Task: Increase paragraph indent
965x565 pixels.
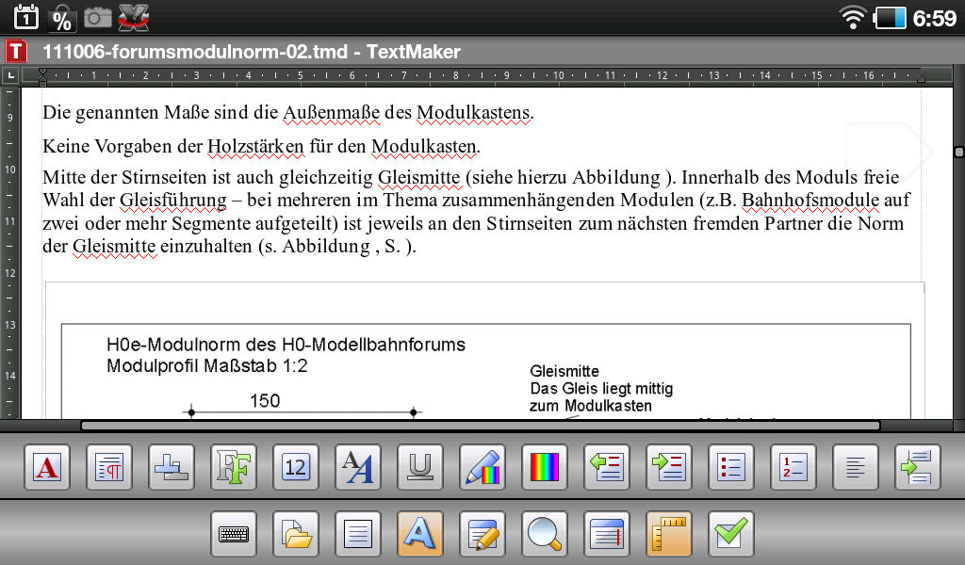Action: (669, 467)
